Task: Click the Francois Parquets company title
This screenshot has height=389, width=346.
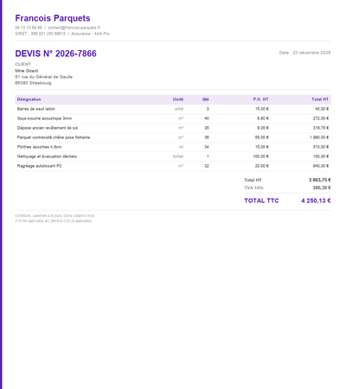Action: coord(53,18)
